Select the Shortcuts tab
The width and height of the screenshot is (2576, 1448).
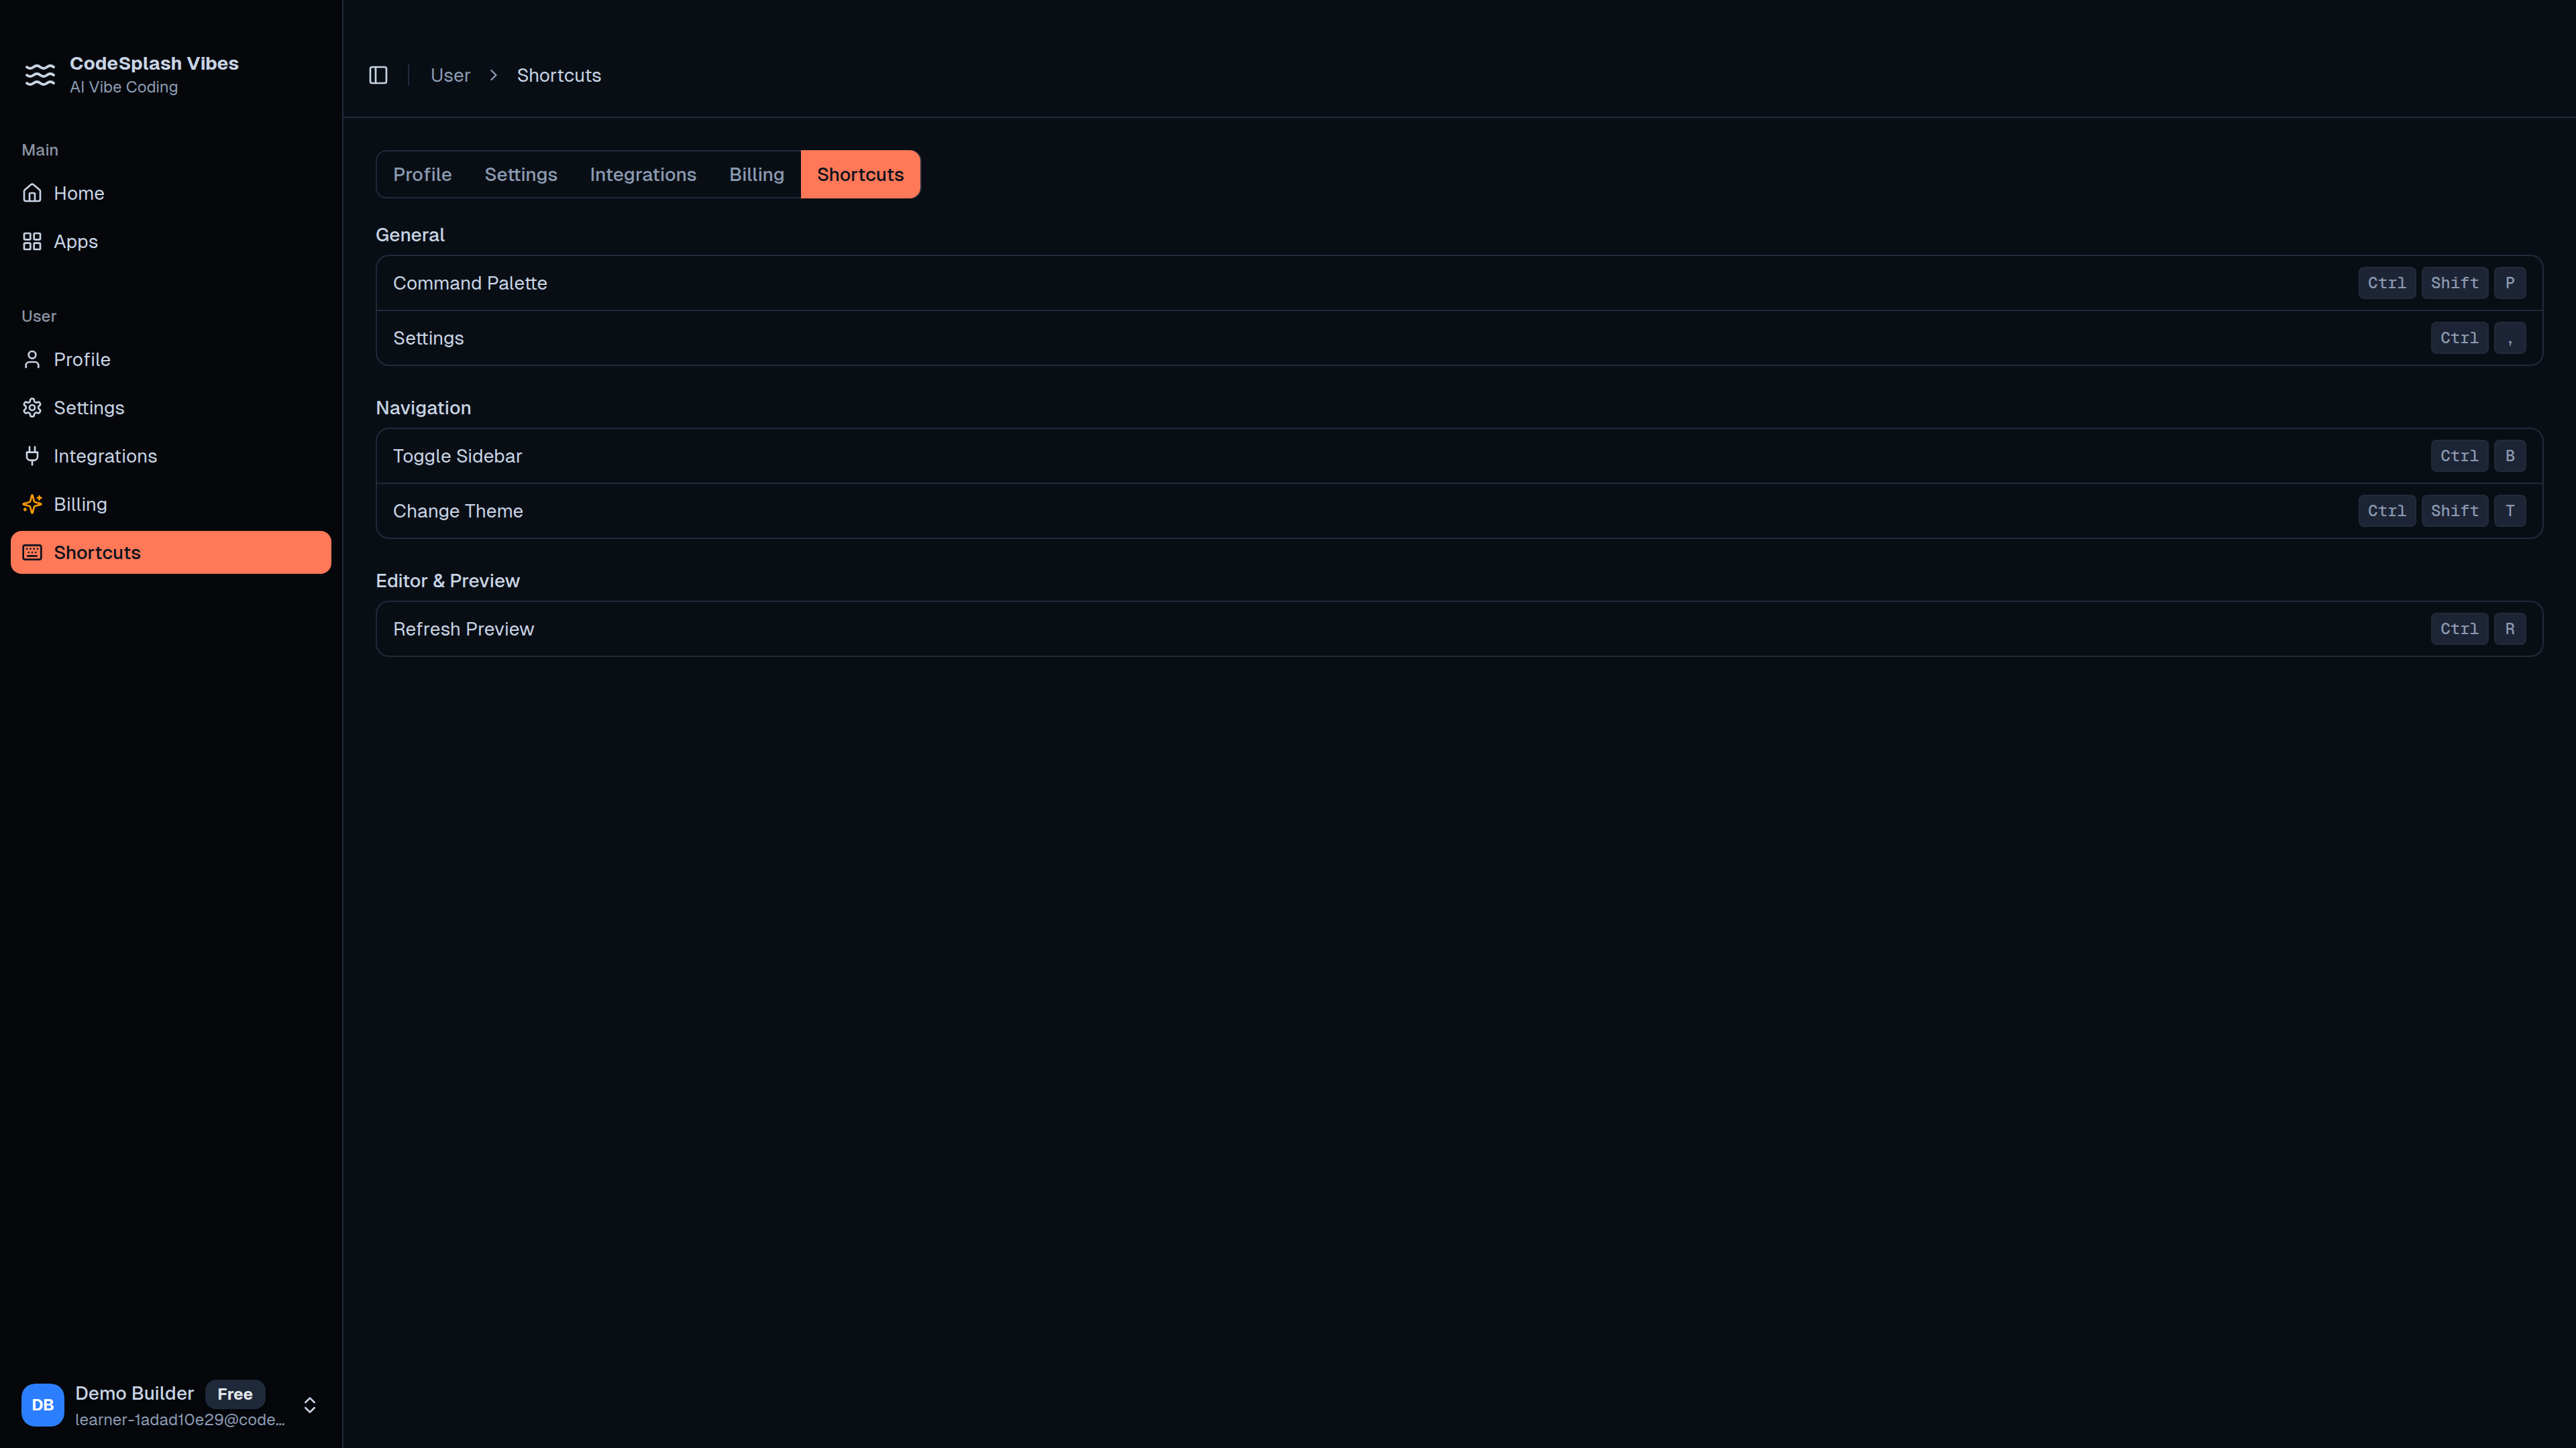(x=860, y=175)
